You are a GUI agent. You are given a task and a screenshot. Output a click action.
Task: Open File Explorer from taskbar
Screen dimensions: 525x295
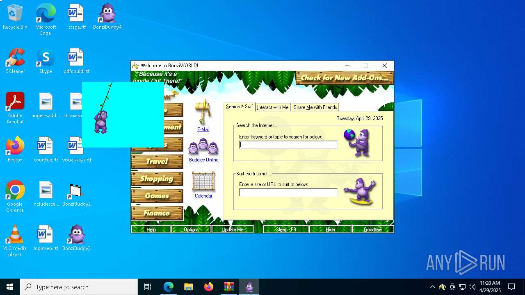[189, 287]
